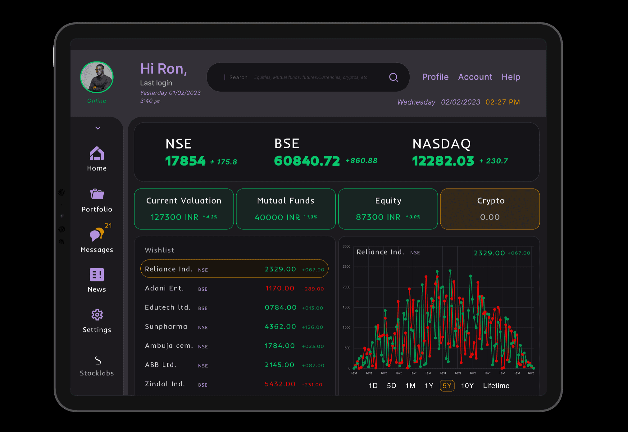
Task: Open the Account menu item
Action: coord(475,77)
